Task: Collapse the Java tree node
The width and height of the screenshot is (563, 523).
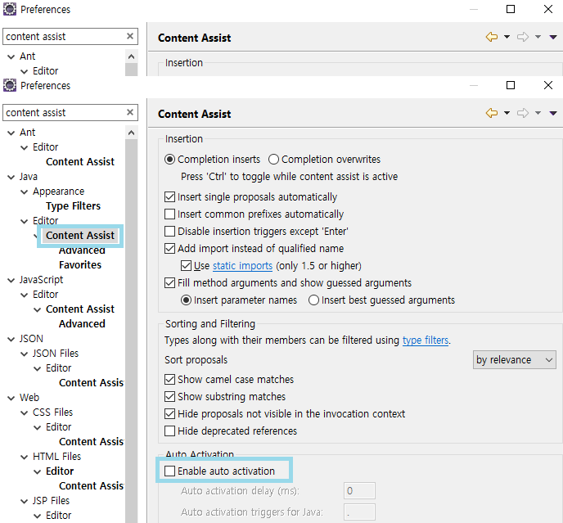Action: click(11, 177)
